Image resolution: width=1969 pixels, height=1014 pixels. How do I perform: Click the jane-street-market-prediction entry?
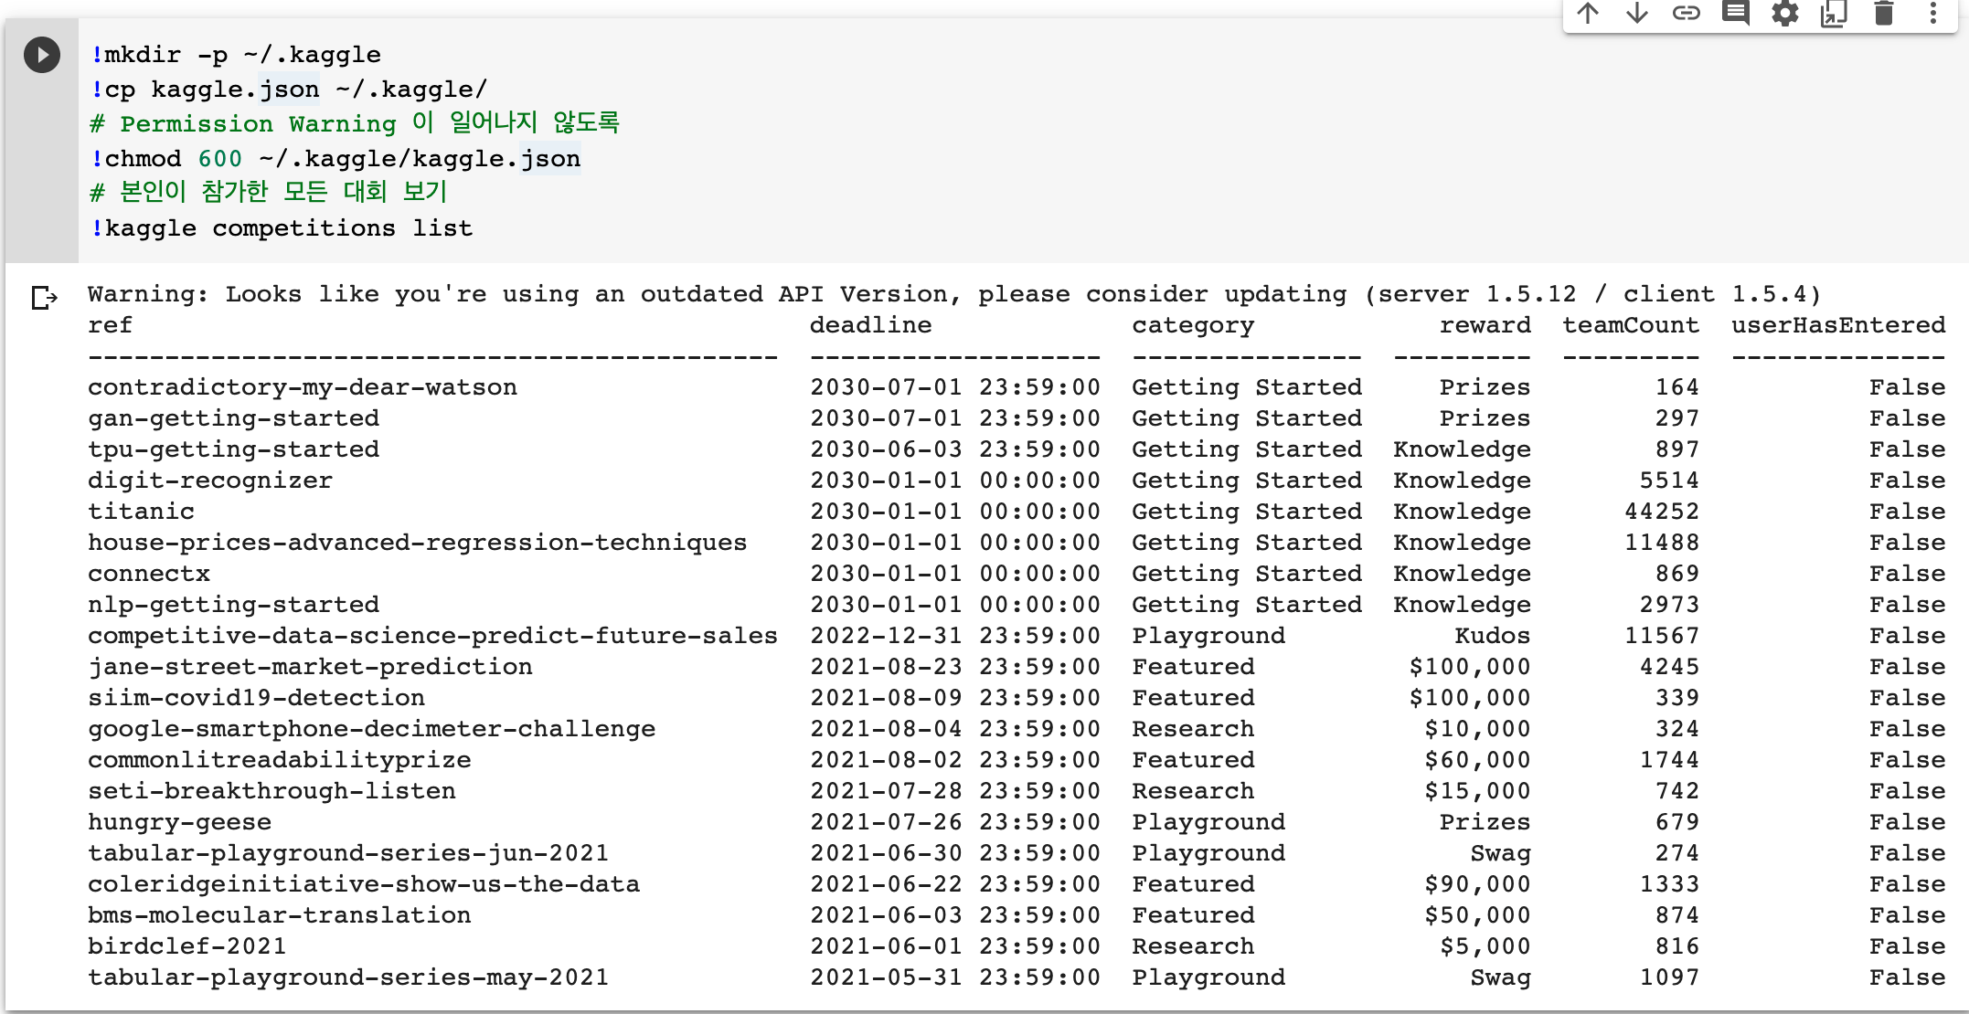[x=310, y=667]
